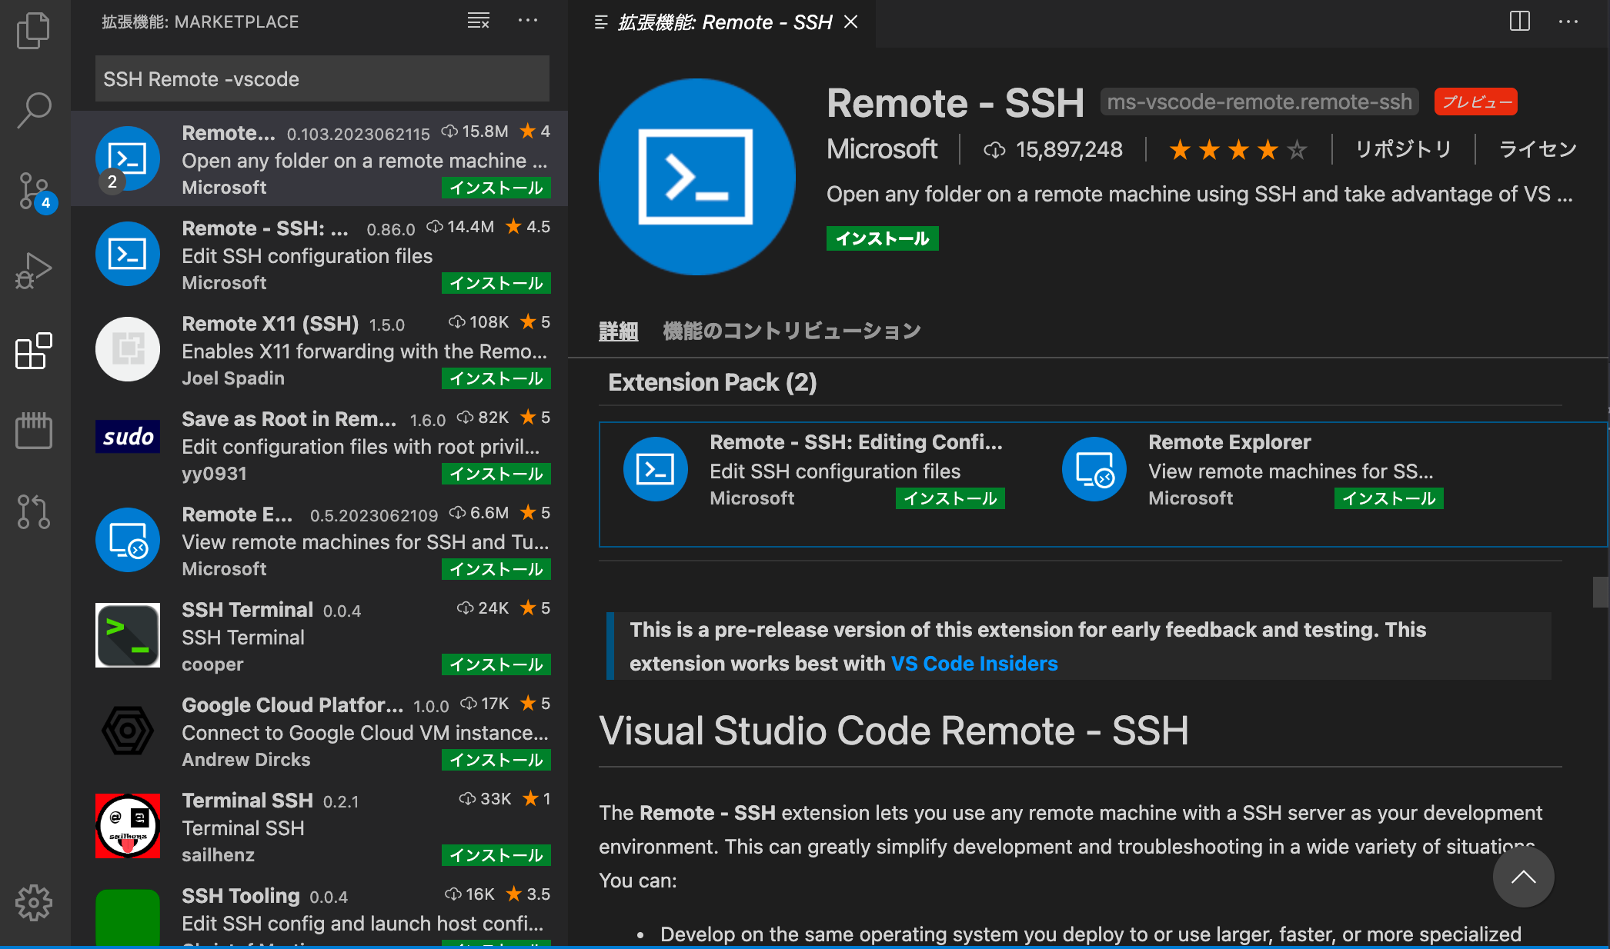Screen dimensions: 1610x949
Task: Open the Manage gear icon
Action: 34,903
